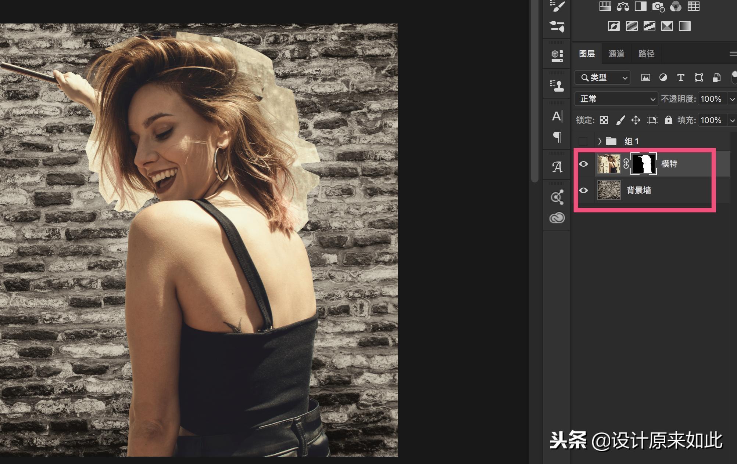Add a Photo Filter adjustment (camera icon)
The image size is (737, 464).
coord(658,7)
